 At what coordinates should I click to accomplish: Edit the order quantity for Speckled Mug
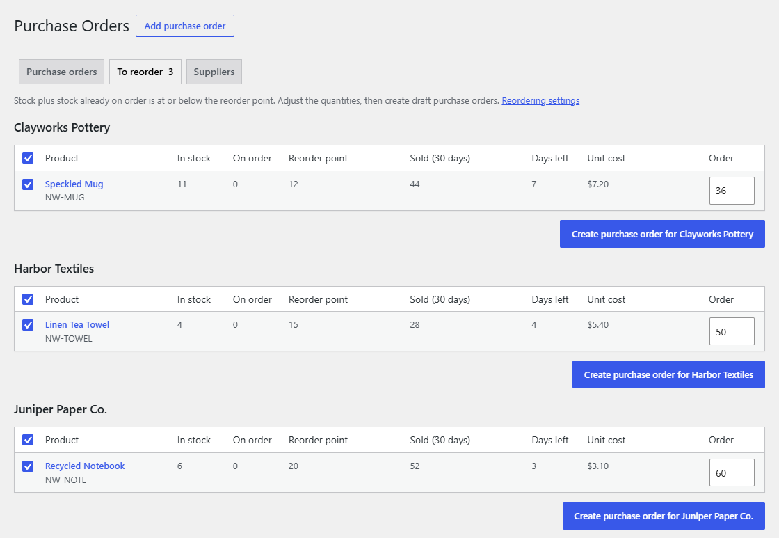732,191
